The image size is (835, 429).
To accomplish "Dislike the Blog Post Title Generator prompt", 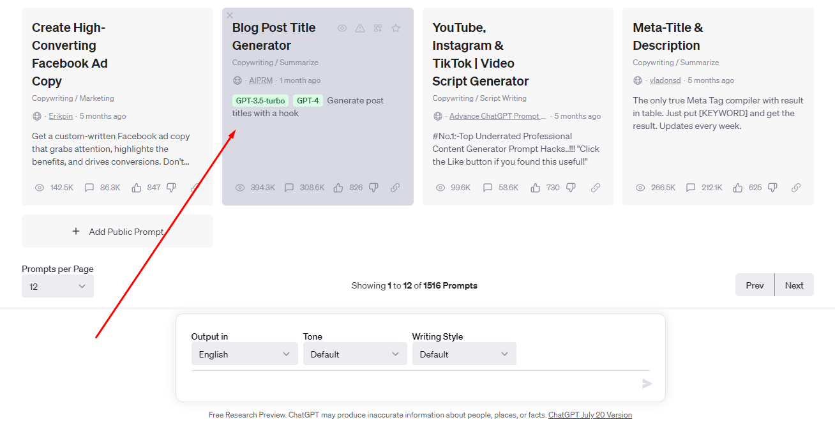I will click(373, 188).
